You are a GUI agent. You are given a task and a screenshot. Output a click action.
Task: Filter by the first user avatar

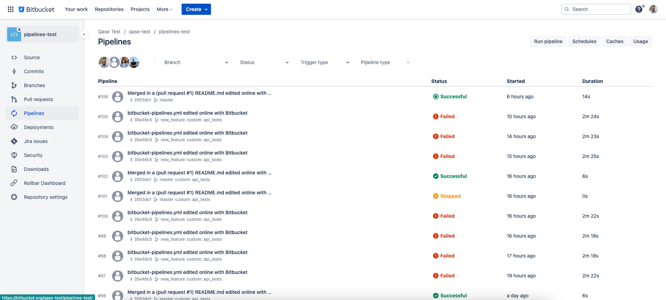point(104,63)
